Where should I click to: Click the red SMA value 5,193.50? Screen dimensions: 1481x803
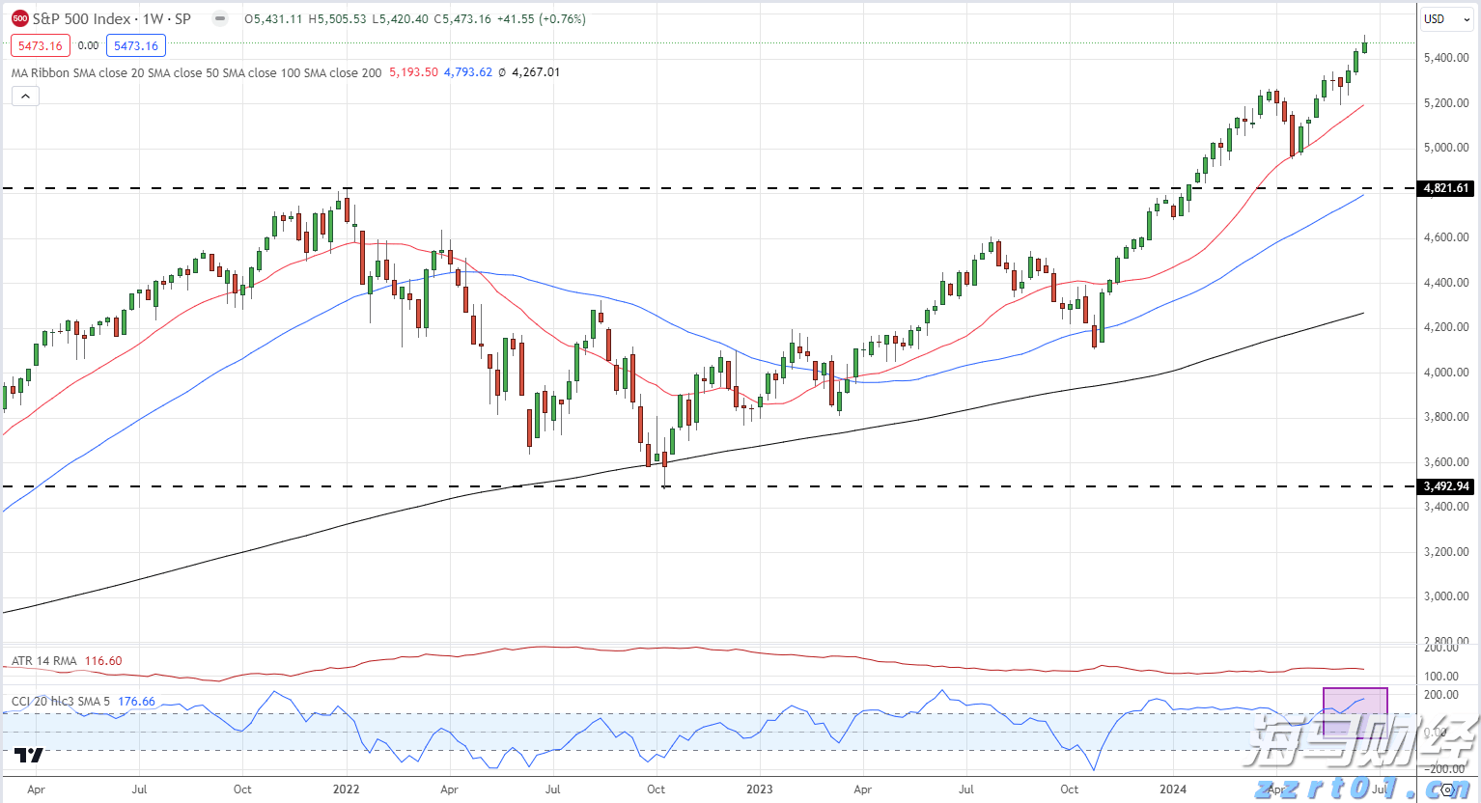[413, 72]
